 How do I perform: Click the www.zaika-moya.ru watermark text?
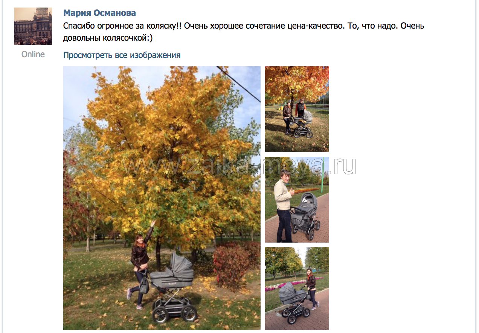point(240,166)
